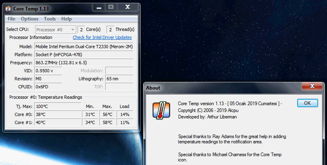Viewport: 327px width, 165px height.
Task: Click the Core Temp title bar icon
Action: 8,9
